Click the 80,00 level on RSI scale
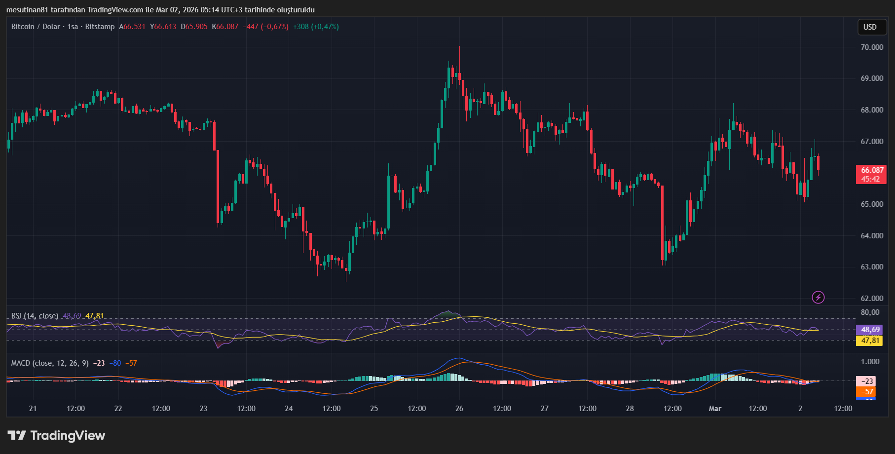The width and height of the screenshot is (895, 454). (870, 312)
